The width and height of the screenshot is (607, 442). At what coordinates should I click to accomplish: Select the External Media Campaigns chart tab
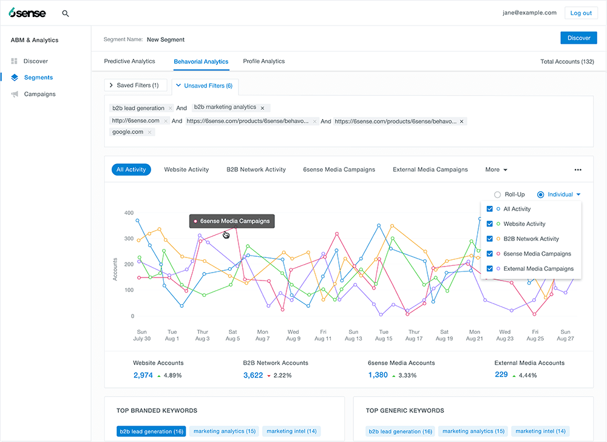click(x=430, y=169)
